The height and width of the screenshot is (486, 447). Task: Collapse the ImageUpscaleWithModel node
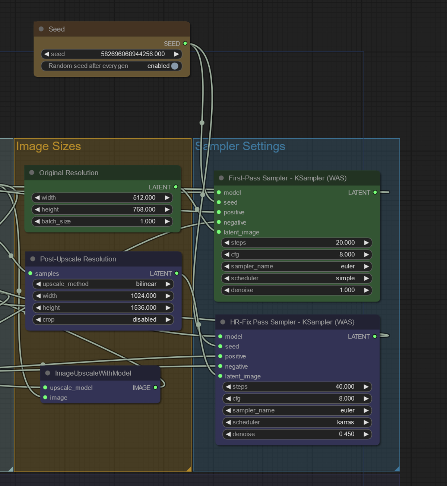tap(47, 373)
